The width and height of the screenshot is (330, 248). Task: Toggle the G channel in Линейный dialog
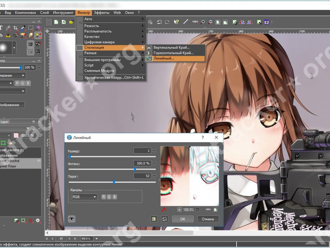(109, 197)
